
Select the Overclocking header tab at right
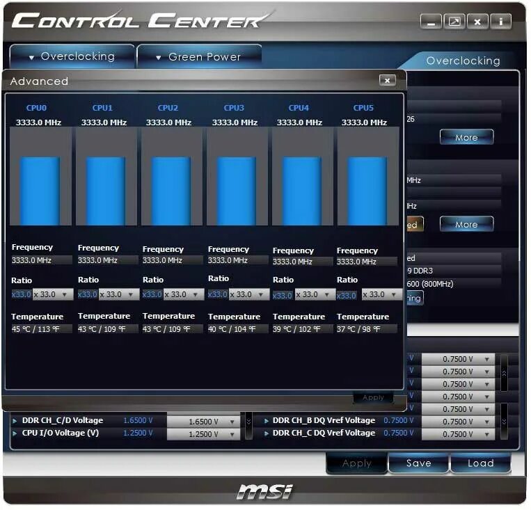(463, 61)
